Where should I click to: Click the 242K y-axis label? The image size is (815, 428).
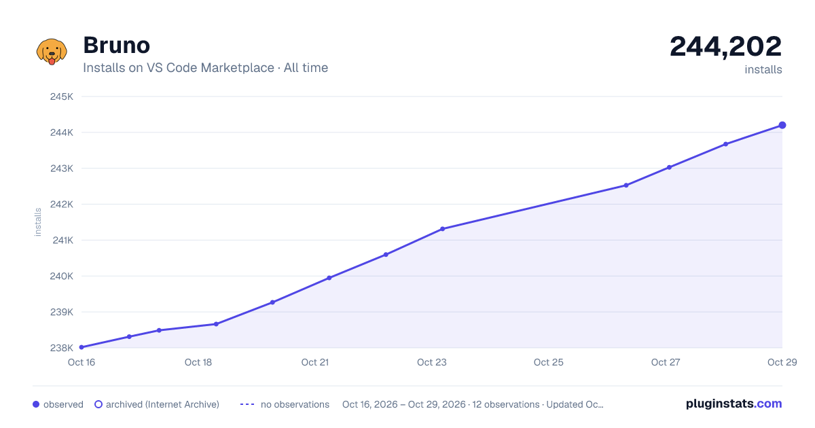click(x=62, y=204)
